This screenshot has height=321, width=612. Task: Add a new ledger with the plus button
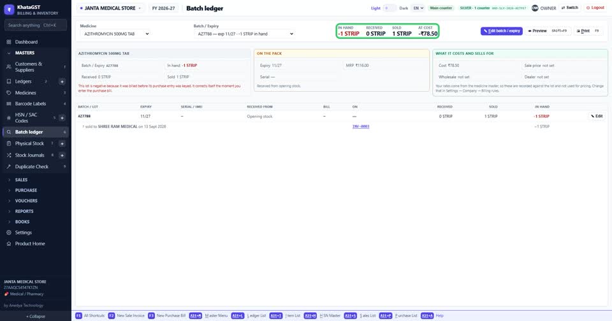pyautogui.click(x=62, y=82)
